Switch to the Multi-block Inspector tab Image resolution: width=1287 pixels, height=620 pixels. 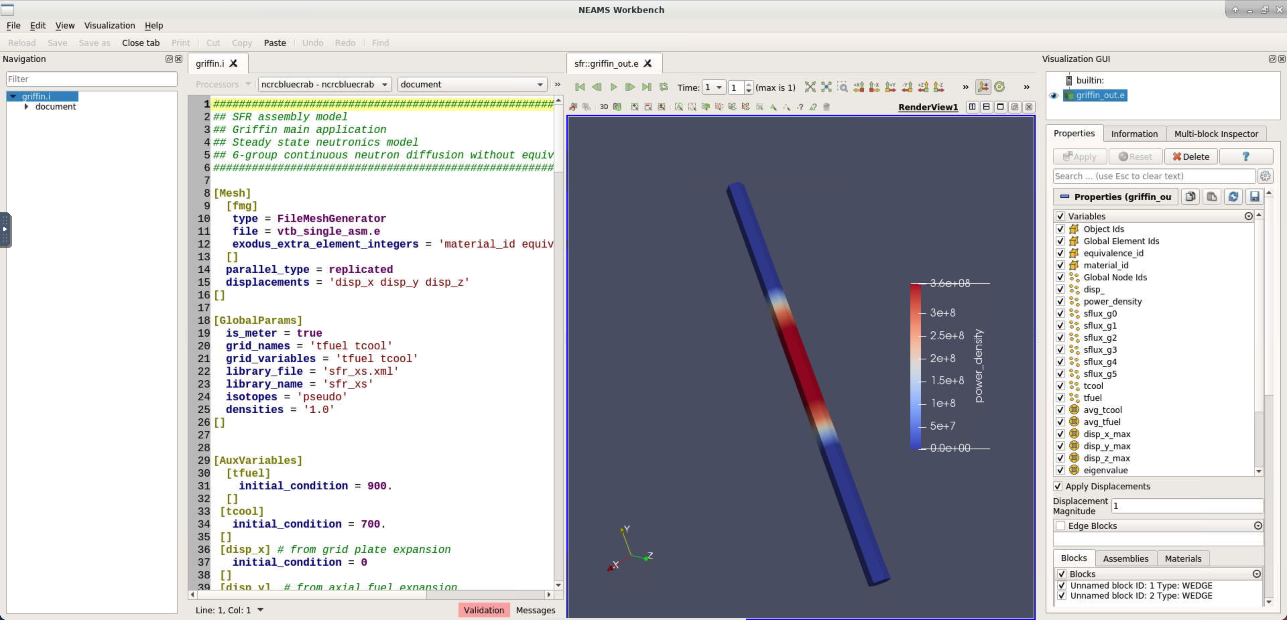1216,134
